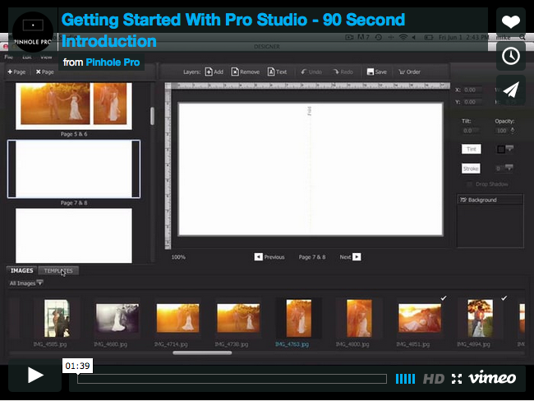The height and width of the screenshot is (401, 534).
Task: Open the video title link
Action: pyautogui.click(x=233, y=30)
